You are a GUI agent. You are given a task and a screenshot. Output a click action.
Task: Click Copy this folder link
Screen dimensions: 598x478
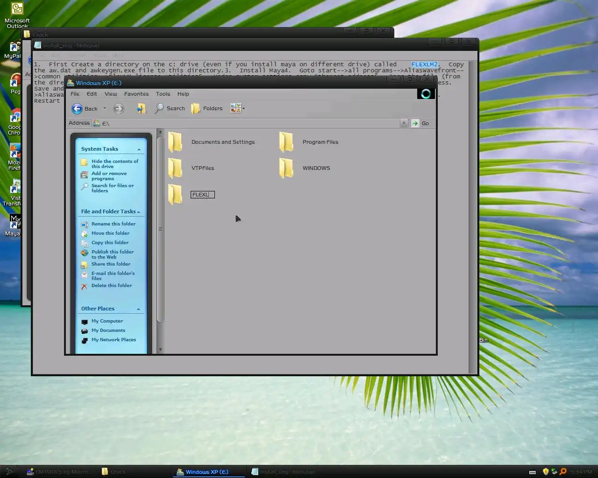point(110,243)
